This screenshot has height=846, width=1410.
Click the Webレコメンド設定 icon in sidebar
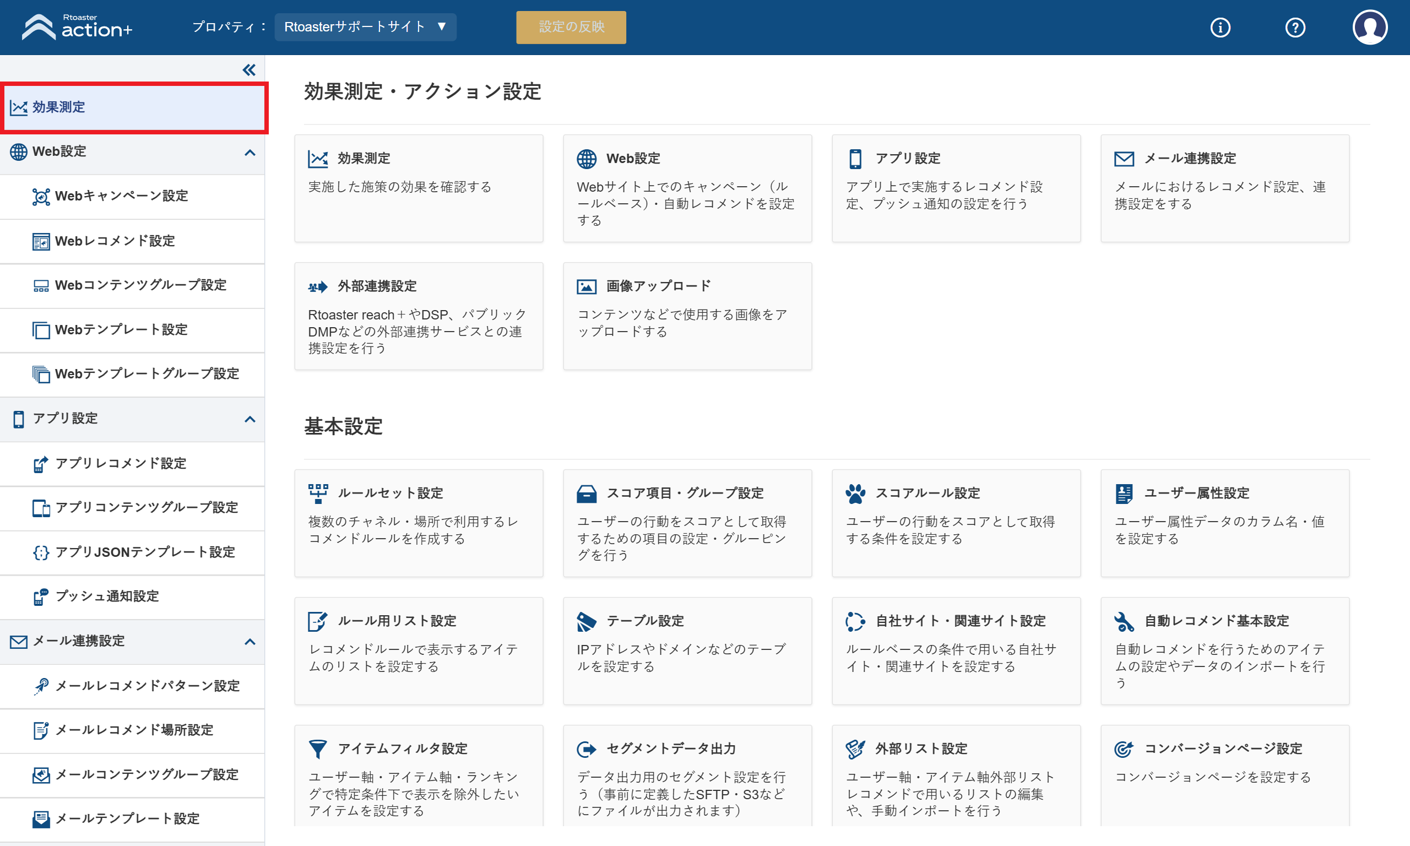[x=41, y=241]
